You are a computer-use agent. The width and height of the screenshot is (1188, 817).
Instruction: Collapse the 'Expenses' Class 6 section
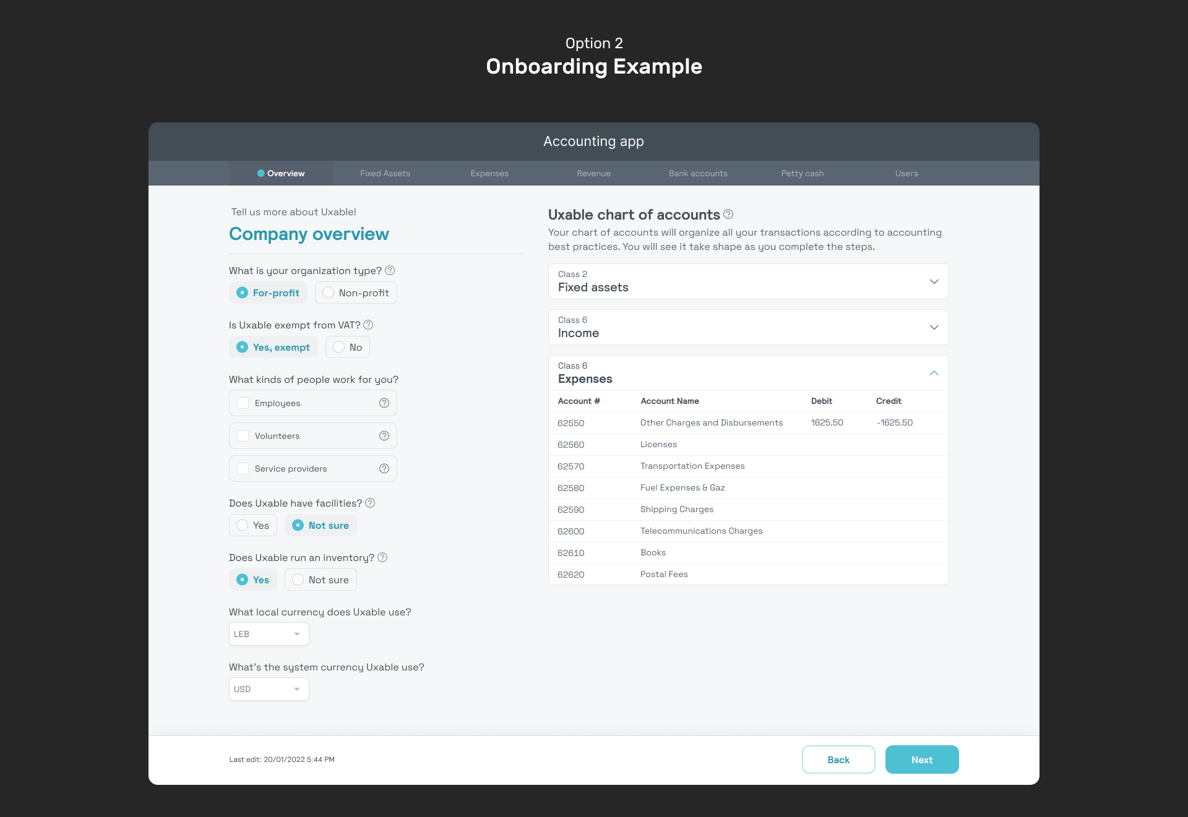tap(935, 373)
